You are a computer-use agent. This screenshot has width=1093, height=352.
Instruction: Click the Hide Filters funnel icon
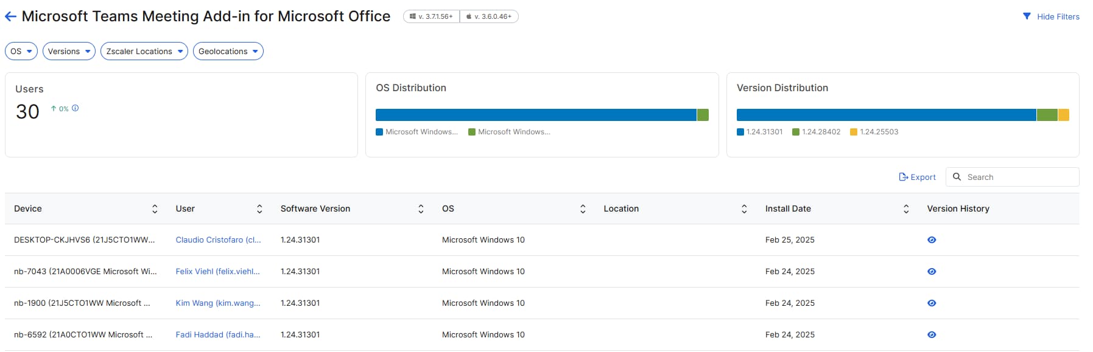pos(1027,16)
